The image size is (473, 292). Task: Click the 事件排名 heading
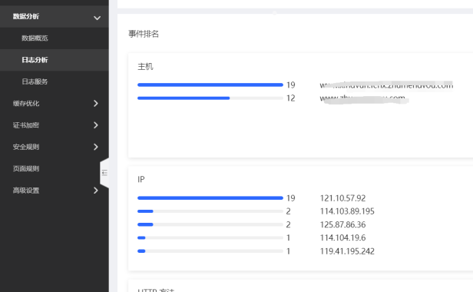pos(144,34)
